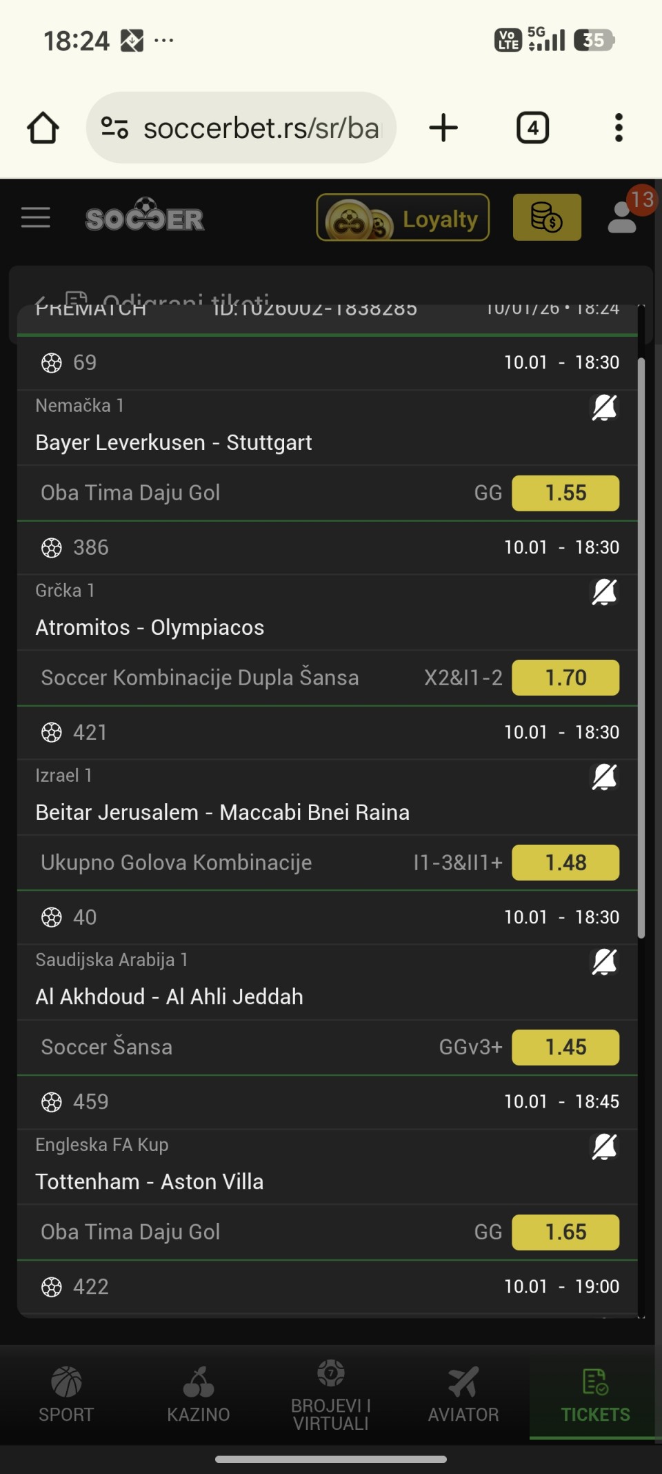This screenshot has width=662, height=1474.
Task: Open the browser tab switcher
Action: 532,128
